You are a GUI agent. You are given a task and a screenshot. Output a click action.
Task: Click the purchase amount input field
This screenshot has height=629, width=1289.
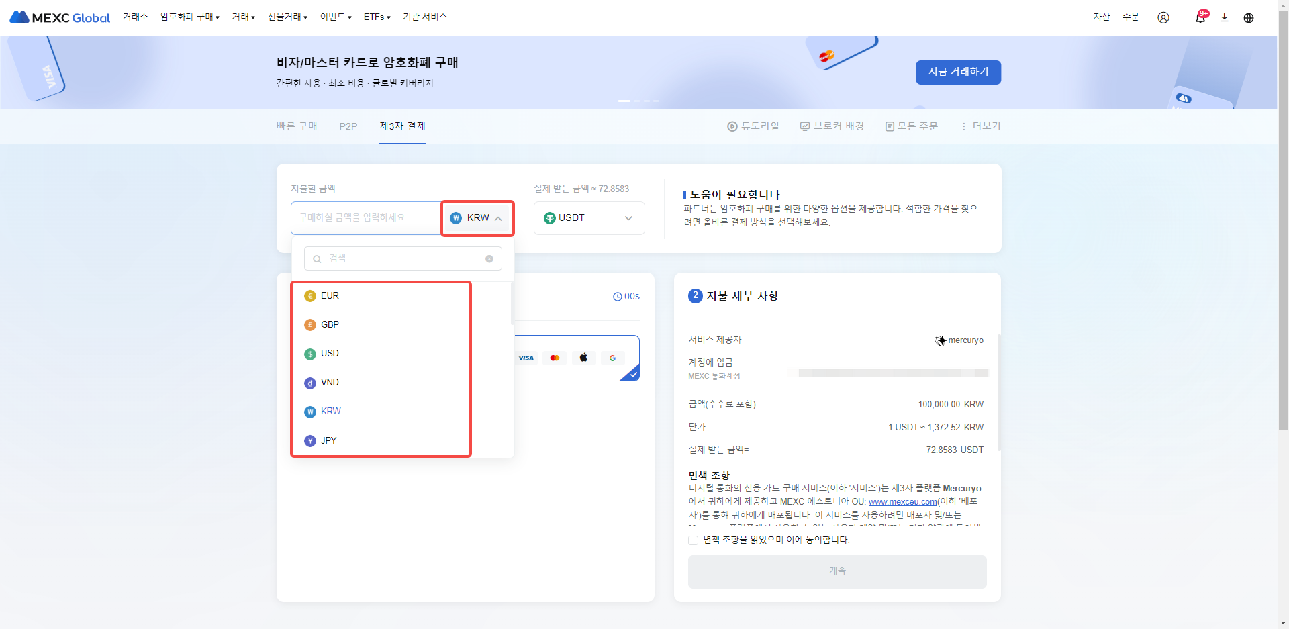365,218
